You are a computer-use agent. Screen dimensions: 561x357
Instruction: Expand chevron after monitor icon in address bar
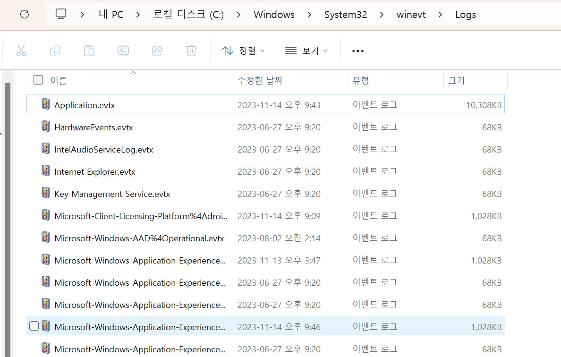[x=82, y=15]
